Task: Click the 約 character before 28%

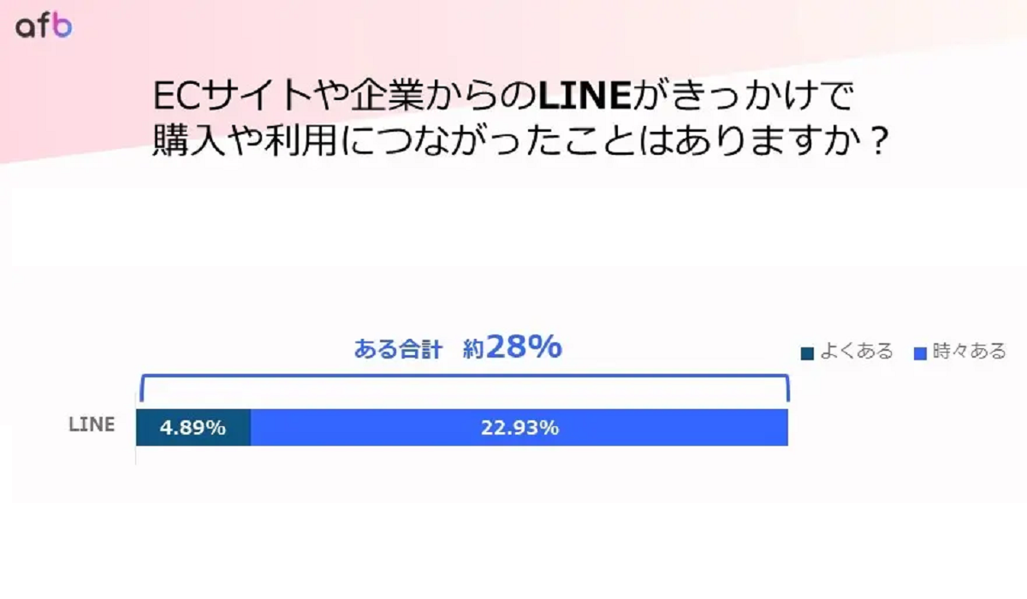Action: pos(474,350)
